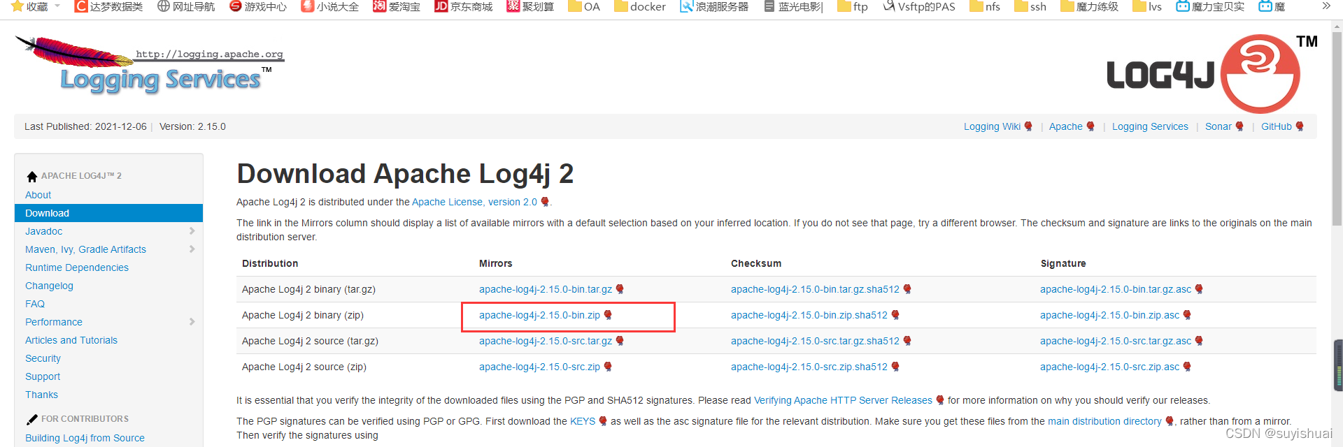Open the 聚划算 bookmark
1343x447 pixels.
(530, 6)
